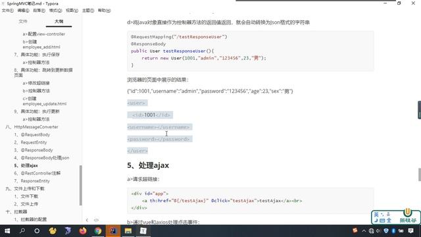Image resolution: width=421 pixels, height=237 pixels.
Task: Click the IME punctuation icon
Action: pyautogui.click(x=382, y=215)
